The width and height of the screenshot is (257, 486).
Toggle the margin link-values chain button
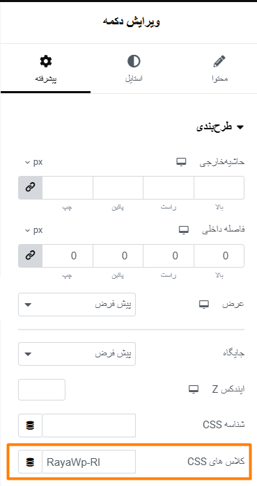[30, 188]
